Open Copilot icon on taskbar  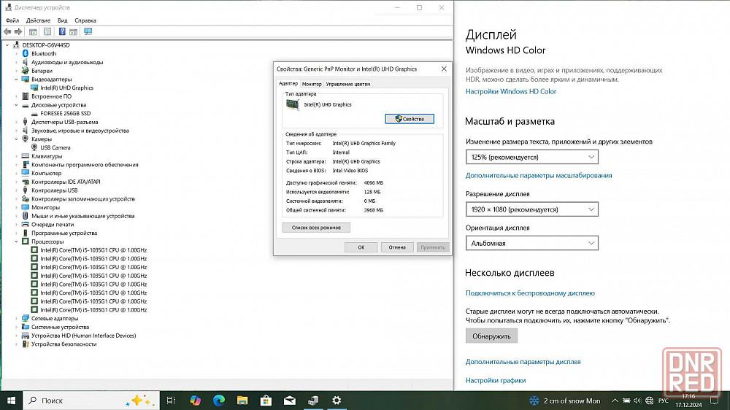(x=195, y=401)
